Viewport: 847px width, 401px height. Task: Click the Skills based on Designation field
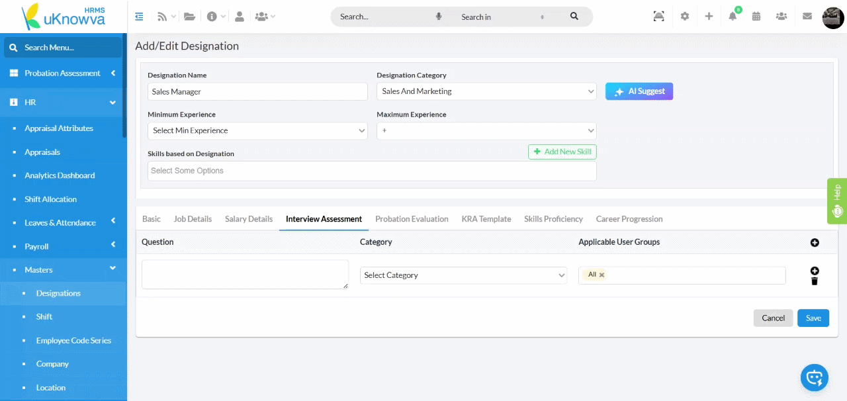[372, 171]
